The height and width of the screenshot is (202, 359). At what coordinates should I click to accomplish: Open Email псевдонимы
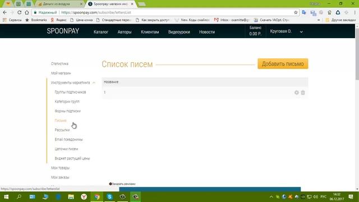click(x=68, y=140)
